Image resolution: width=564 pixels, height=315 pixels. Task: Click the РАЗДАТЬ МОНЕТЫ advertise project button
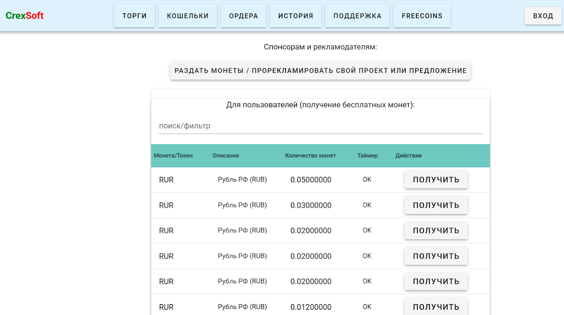click(320, 71)
